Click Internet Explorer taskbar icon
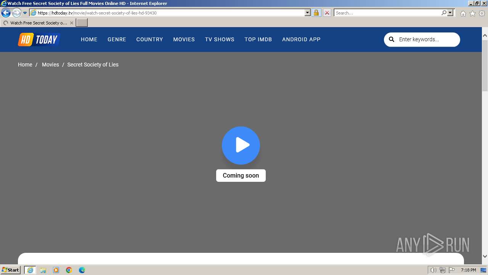 point(30,270)
